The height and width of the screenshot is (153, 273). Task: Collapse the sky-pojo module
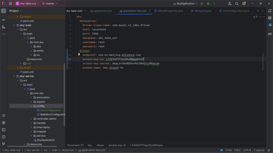coord(14,25)
